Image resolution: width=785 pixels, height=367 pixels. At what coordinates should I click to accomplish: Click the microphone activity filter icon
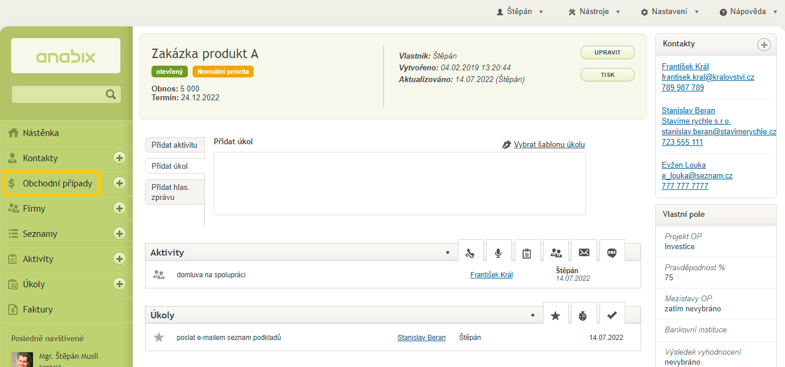pos(498,253)
